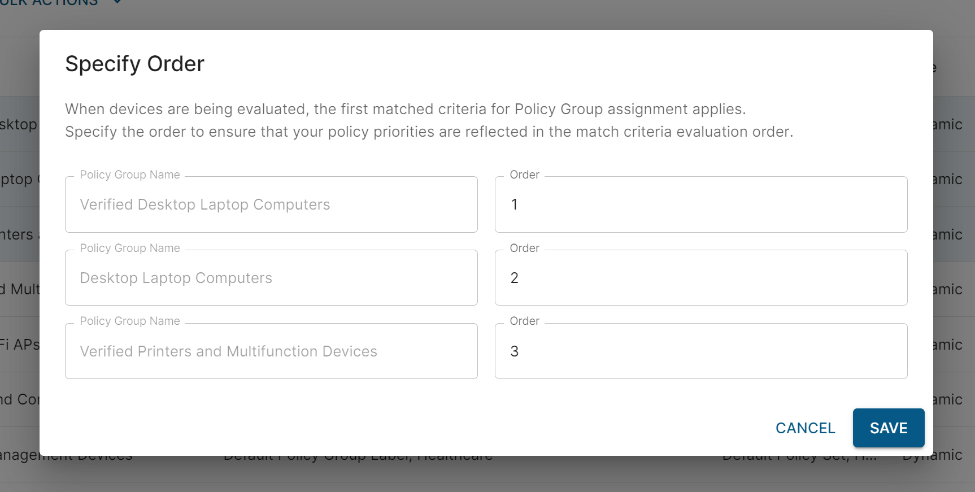Click the Desktop Laptop Computers name field
This screenshot has width=975, height=492.
pyautogui.click(x=271, y=278)
